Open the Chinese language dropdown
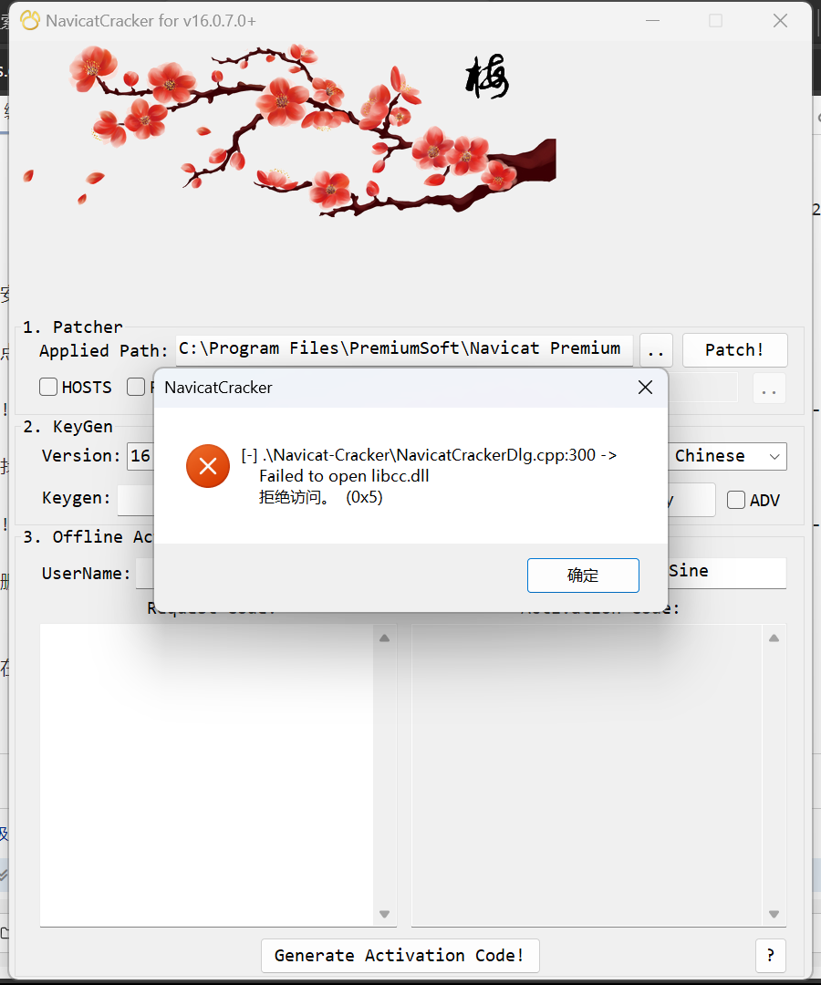The height and width of the screenshot is (985, 821). [x=727, y=456]
